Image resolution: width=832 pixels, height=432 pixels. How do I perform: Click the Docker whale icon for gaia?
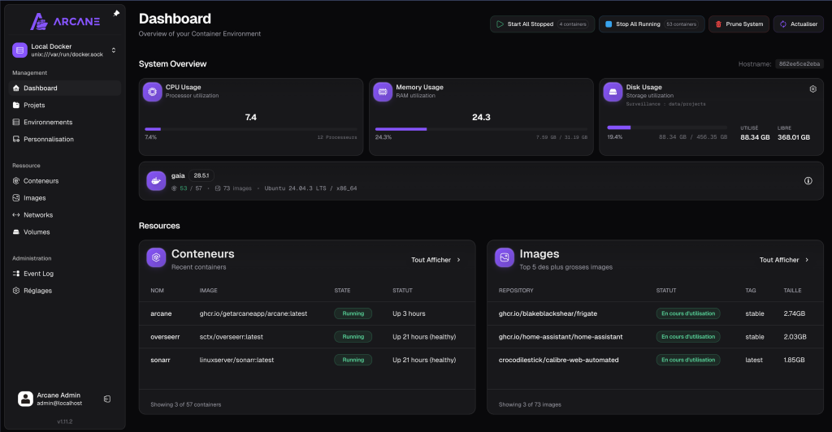tap(156, 181)
